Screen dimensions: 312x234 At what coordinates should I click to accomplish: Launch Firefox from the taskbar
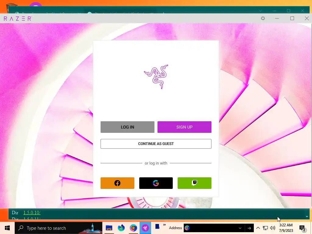click(121, 228)
